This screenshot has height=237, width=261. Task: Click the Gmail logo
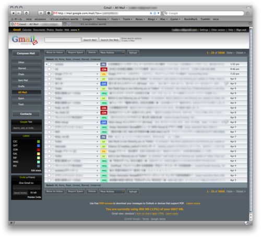click(25, 40)
